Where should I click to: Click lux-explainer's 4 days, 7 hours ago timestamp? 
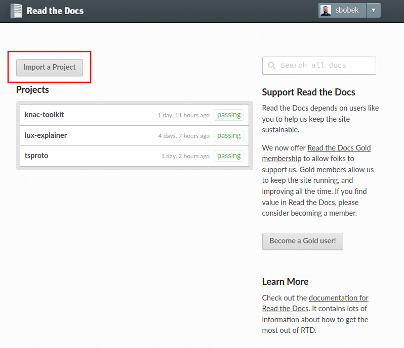184,136
